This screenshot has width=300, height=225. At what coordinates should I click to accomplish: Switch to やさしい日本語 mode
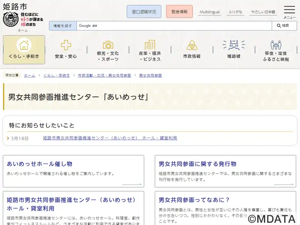click(263, 12)
